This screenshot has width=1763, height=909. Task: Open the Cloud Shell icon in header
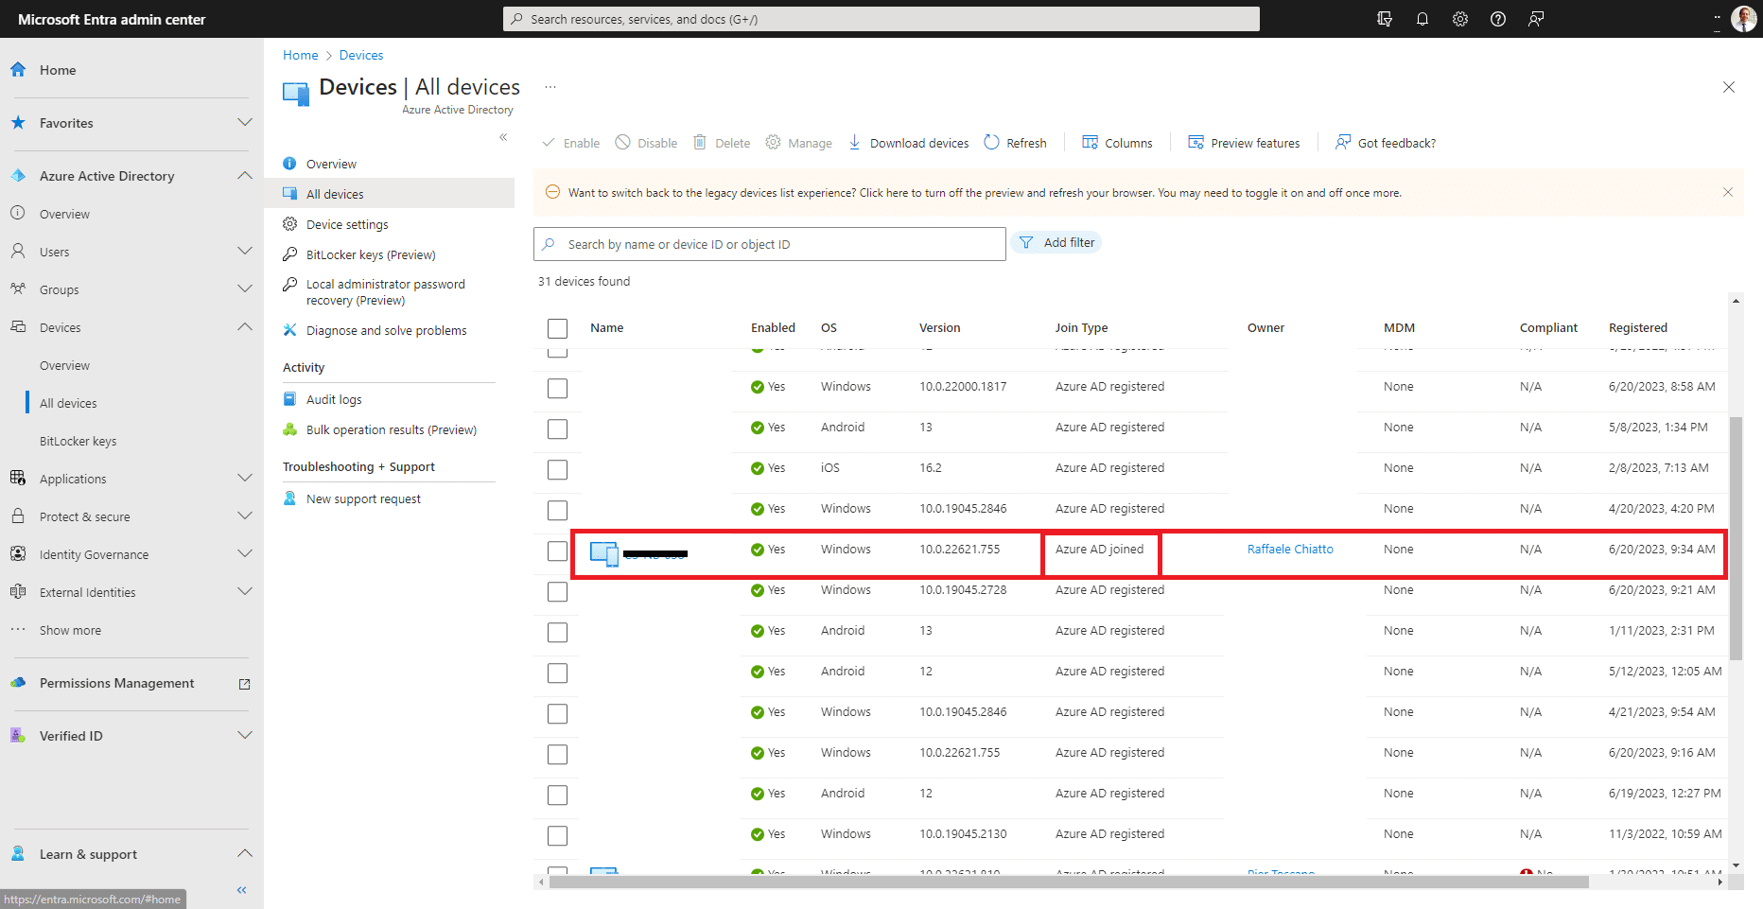[x=1385, y=19]
